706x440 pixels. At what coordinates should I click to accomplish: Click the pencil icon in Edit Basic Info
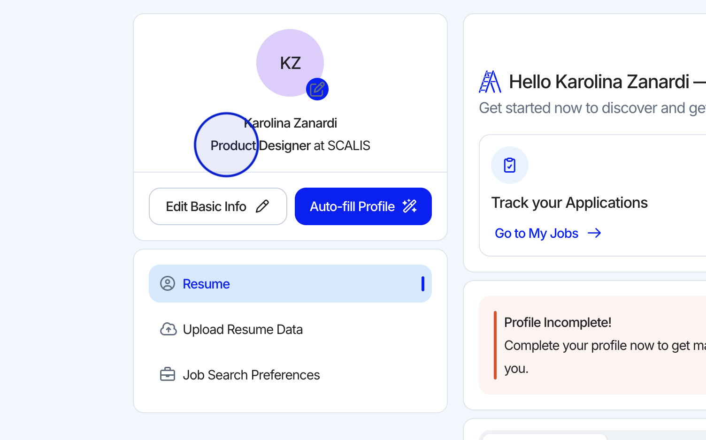click(x=262, y=206)
